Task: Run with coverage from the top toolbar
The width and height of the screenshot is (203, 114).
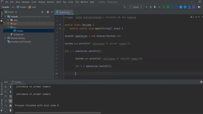Action: coord(155,7)
